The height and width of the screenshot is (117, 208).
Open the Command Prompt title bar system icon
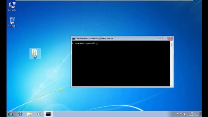73,39
